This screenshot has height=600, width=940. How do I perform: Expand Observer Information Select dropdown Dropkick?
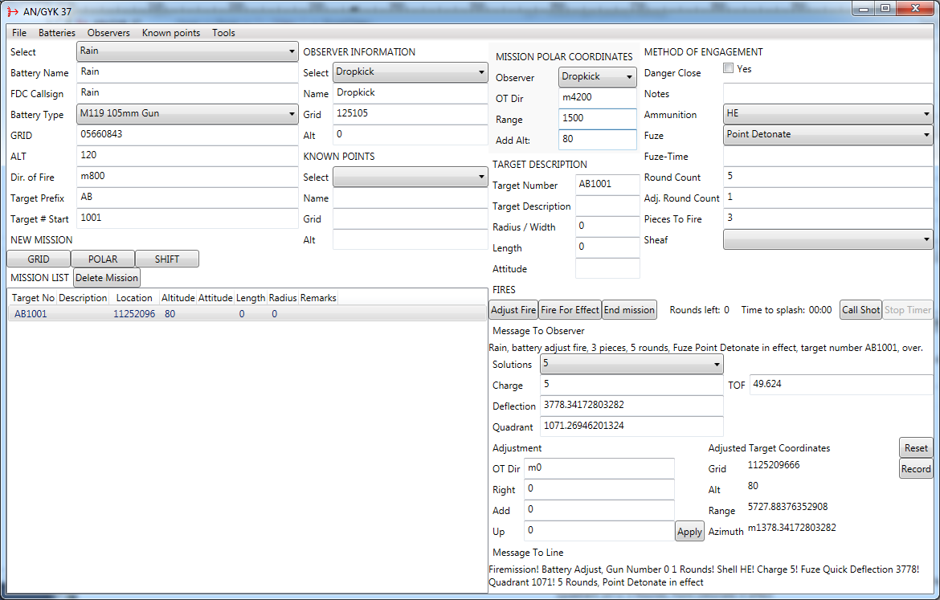coord(410,72)
